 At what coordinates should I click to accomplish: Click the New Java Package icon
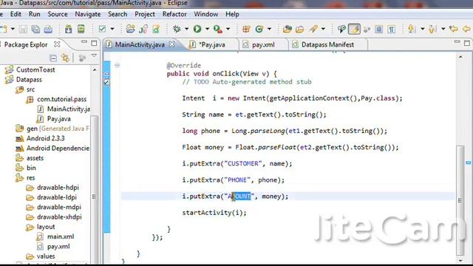tap(246, 30)
